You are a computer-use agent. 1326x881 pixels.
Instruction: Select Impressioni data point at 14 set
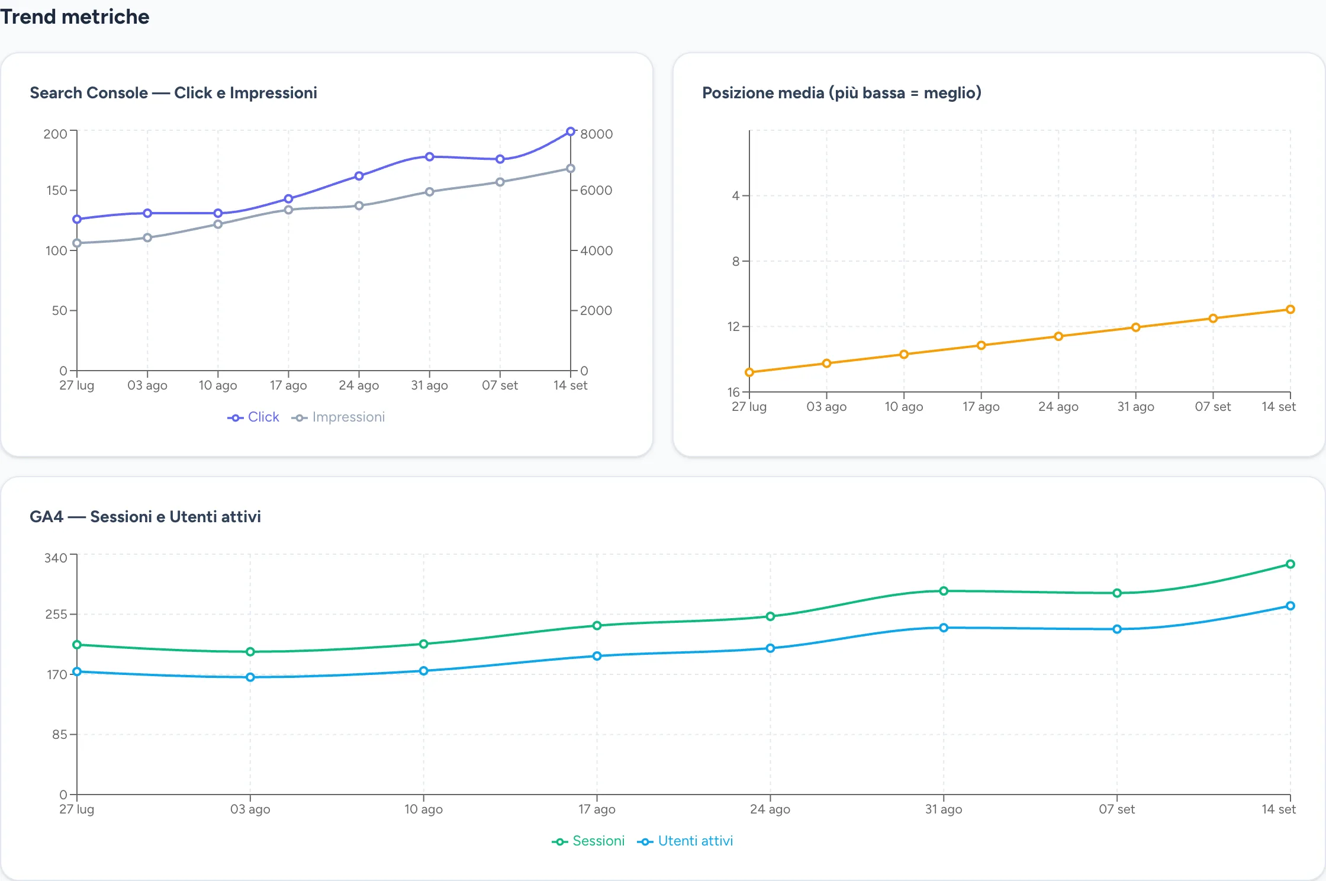[571, 169]
